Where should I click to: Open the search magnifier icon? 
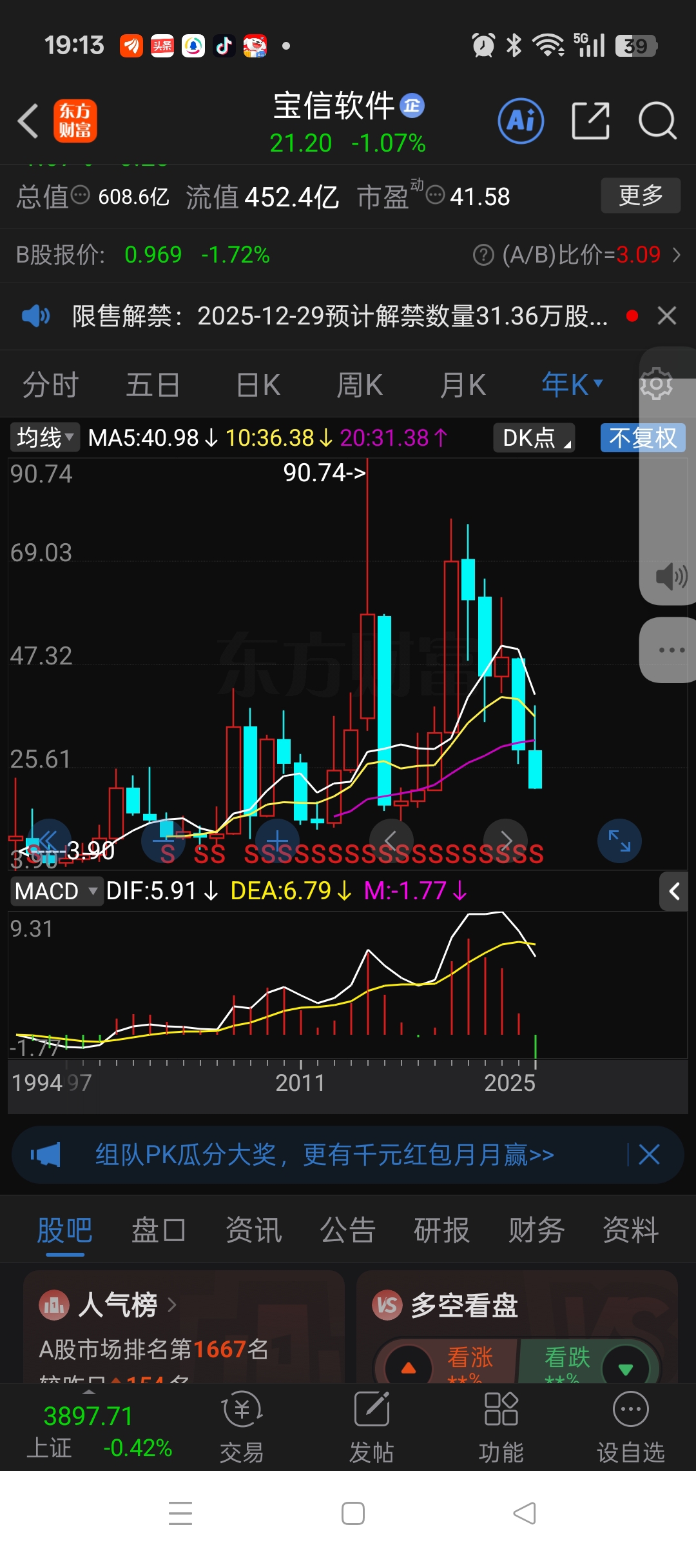coord(657,121)
